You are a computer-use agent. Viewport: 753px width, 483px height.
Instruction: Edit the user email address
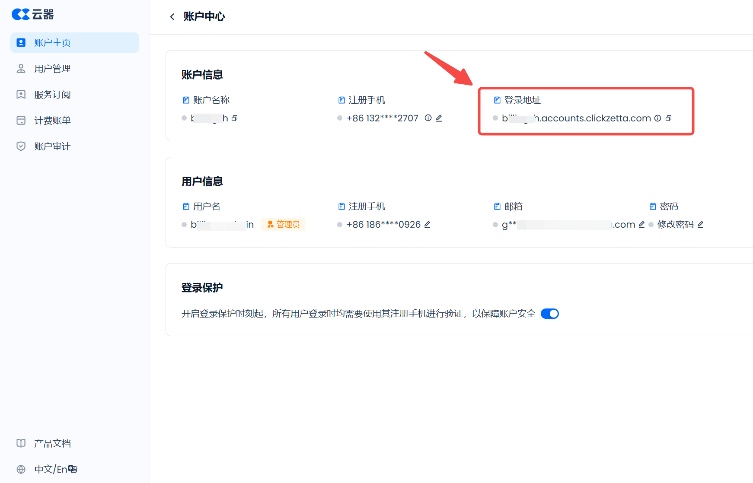coord(641,225)
